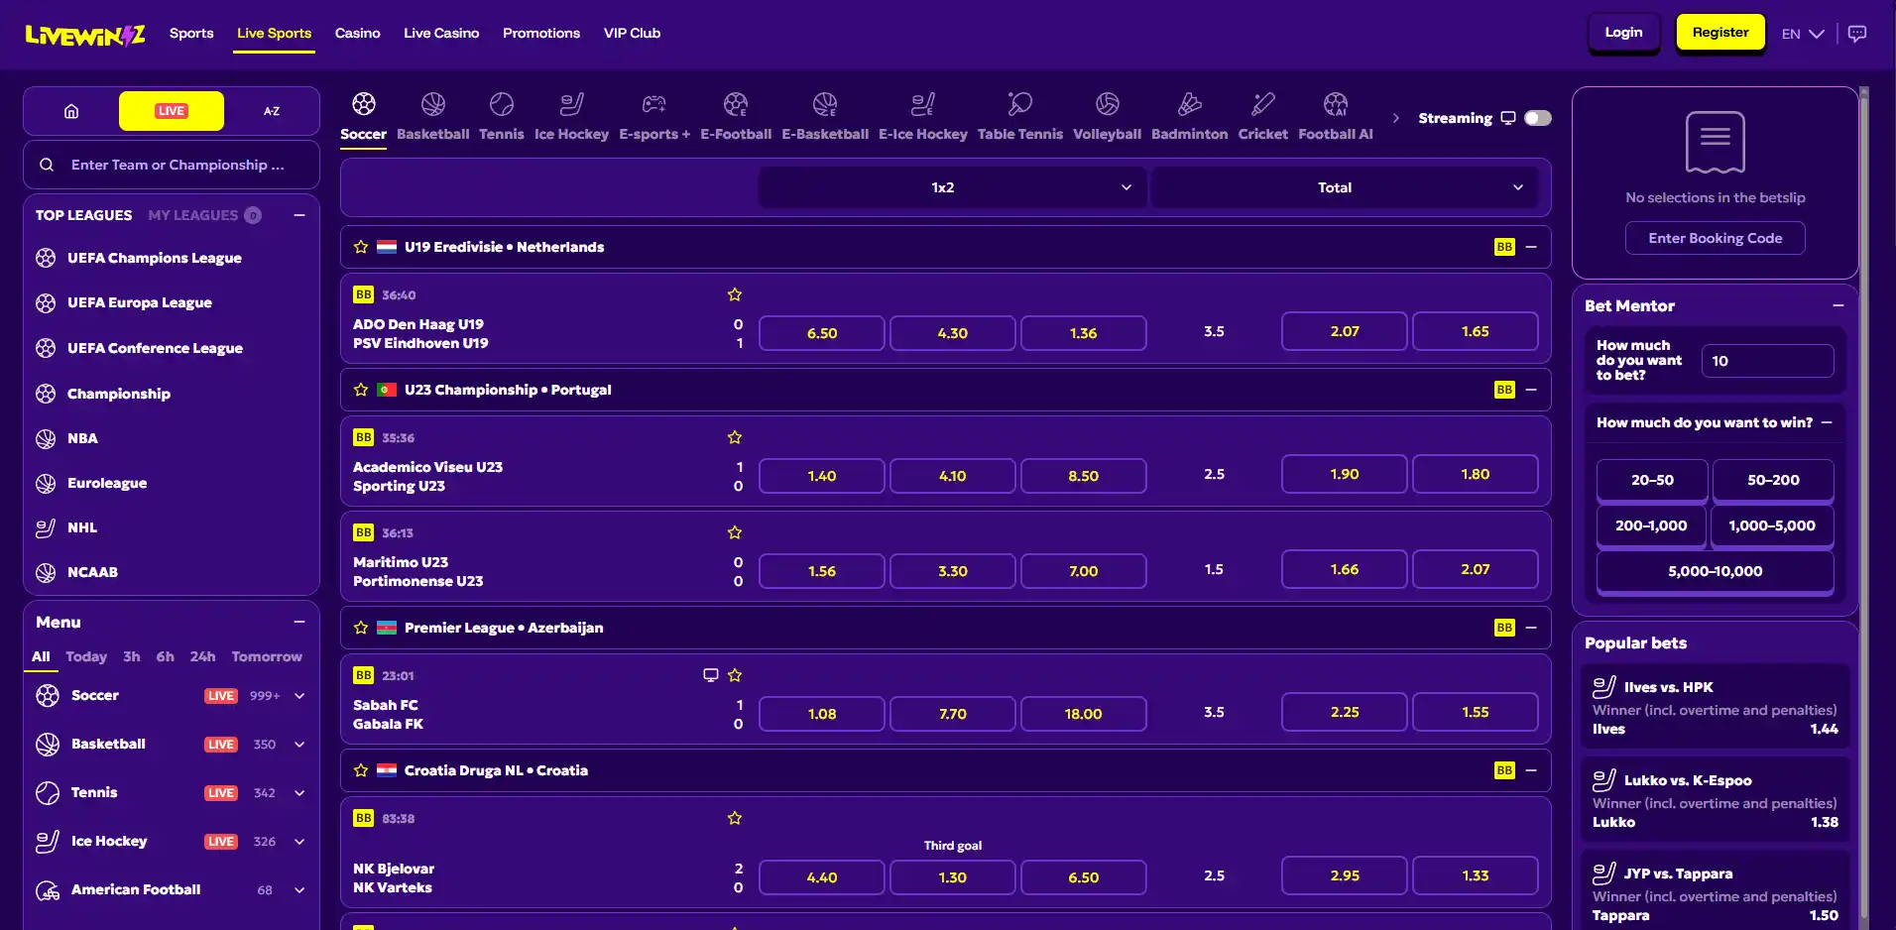
Task: Open BB bet builder for Maritimo U23 match
Action: [363, 532]
